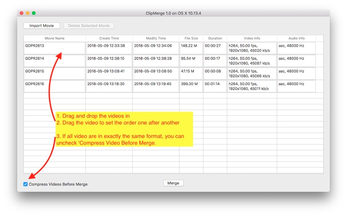
Task: Click video info with 45011 kb/s
Action: click(252, 86)
